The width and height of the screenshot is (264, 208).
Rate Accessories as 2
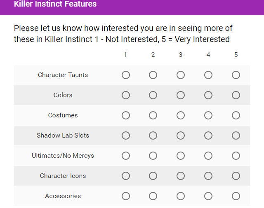click(x=153, y=196)
